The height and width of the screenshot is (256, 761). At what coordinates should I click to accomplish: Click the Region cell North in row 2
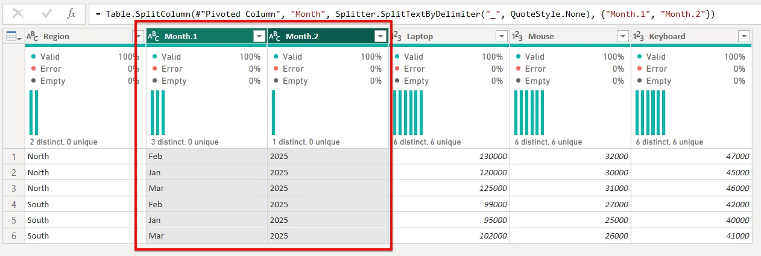coord(85,172)
